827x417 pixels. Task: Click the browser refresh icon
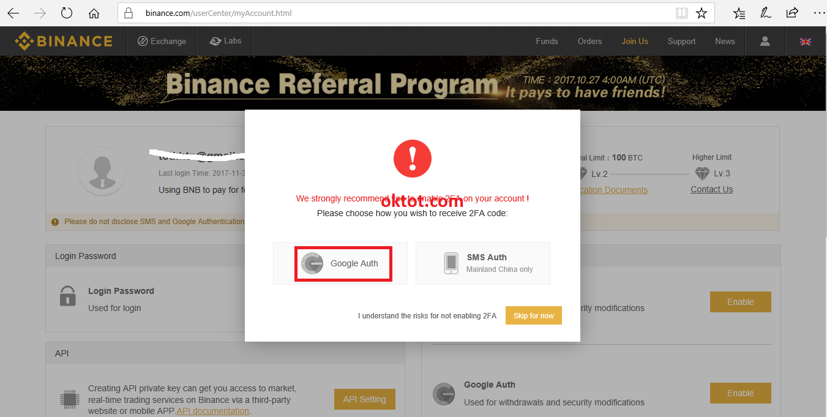click(67, 13)
